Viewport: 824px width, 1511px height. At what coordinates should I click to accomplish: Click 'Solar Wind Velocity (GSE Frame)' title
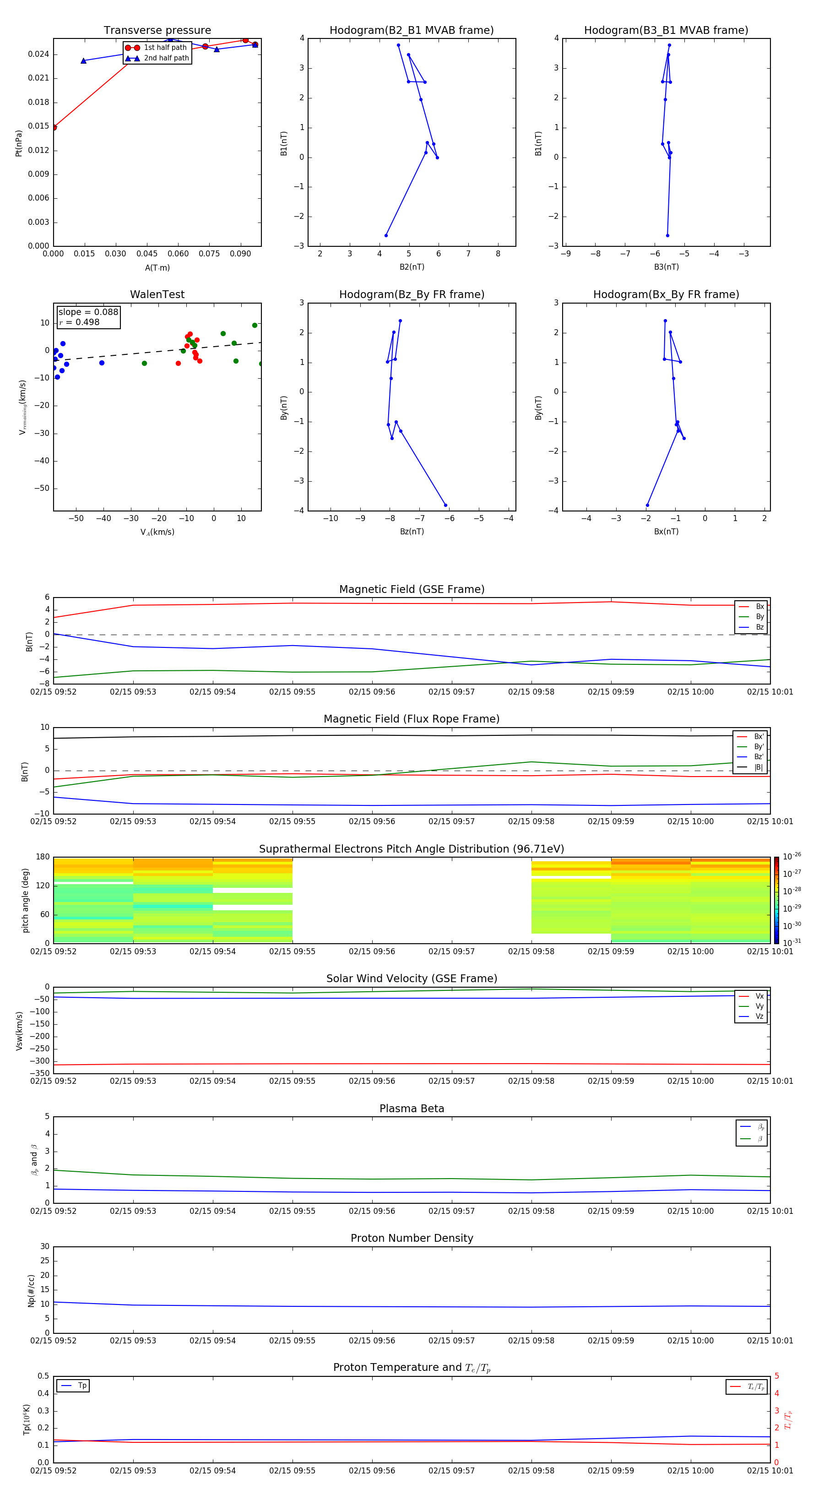[412, 979]
